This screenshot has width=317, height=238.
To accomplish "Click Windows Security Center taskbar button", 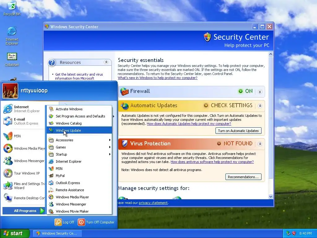I will coord(57,233).
